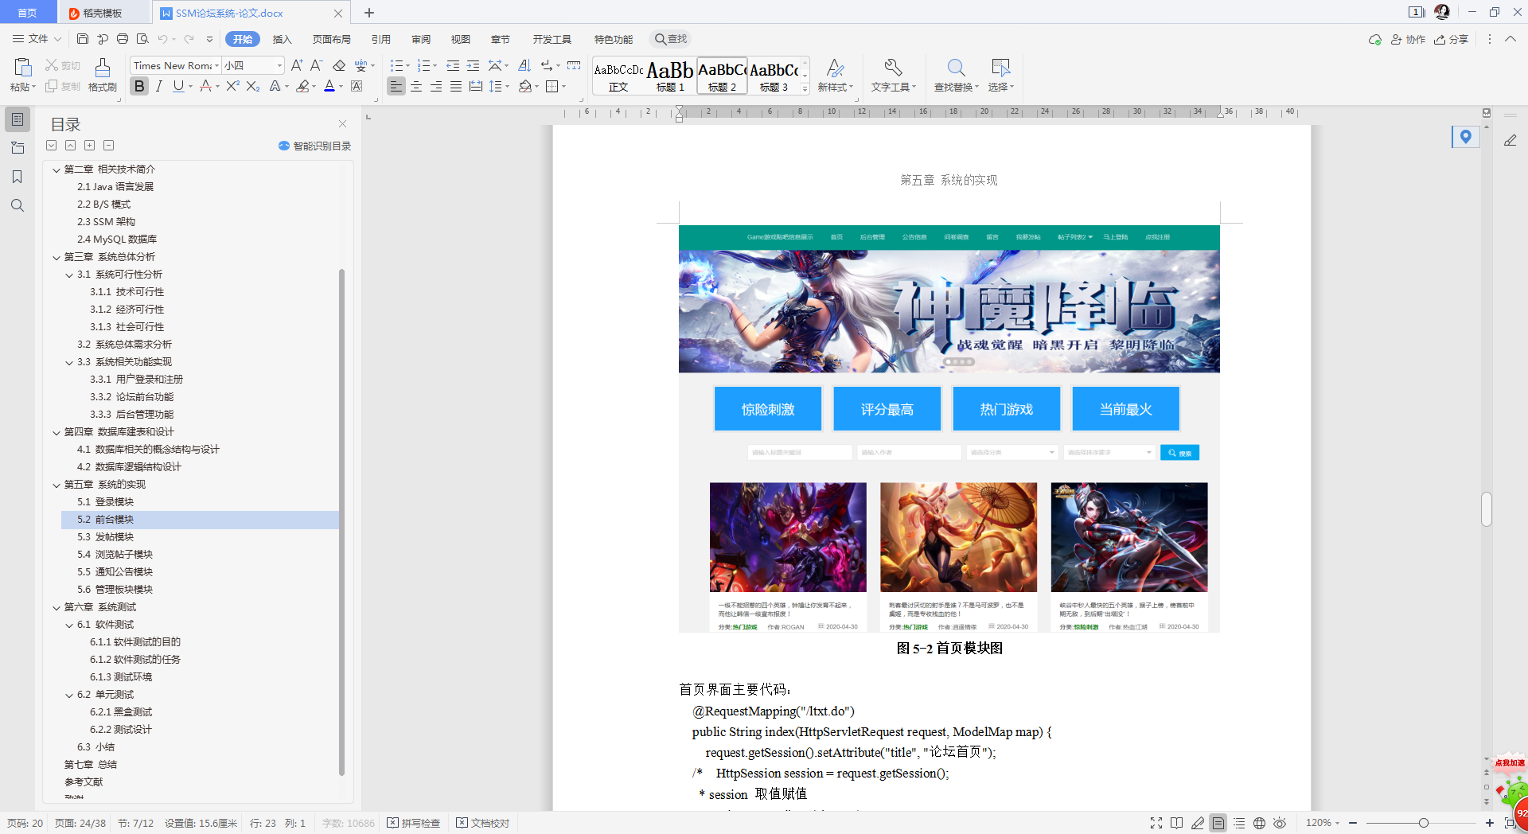Collapse the 第三章 系统总体分析 tree node
Screen dimensions: 1528x834
57,257
